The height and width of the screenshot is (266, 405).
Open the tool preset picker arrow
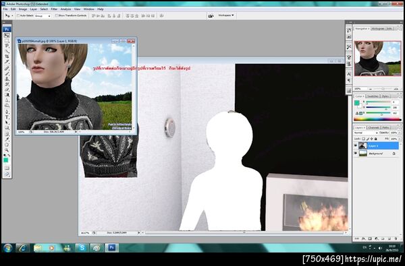click(12, 15)
